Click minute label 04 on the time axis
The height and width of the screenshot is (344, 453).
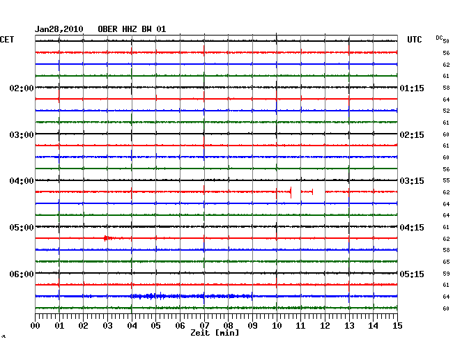(x=132, y=325)
